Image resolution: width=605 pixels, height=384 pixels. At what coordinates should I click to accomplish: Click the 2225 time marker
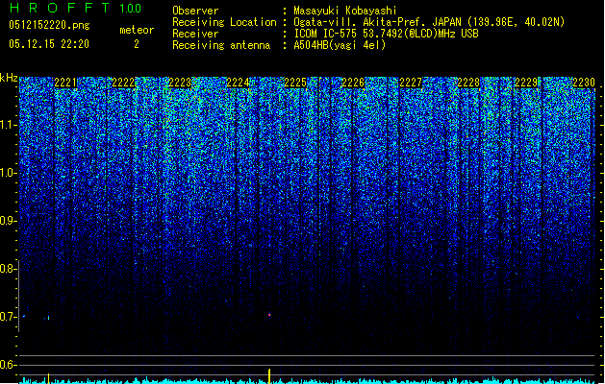point(295,83)
